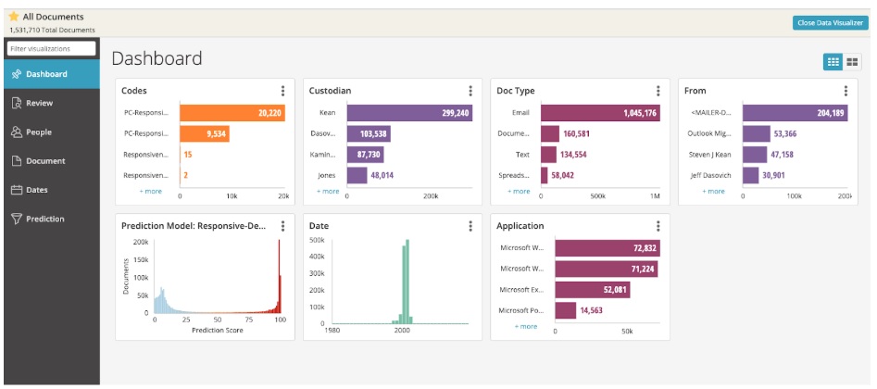Click the star icon beside All Documents
Screen dimensions: 877x389
14,17
